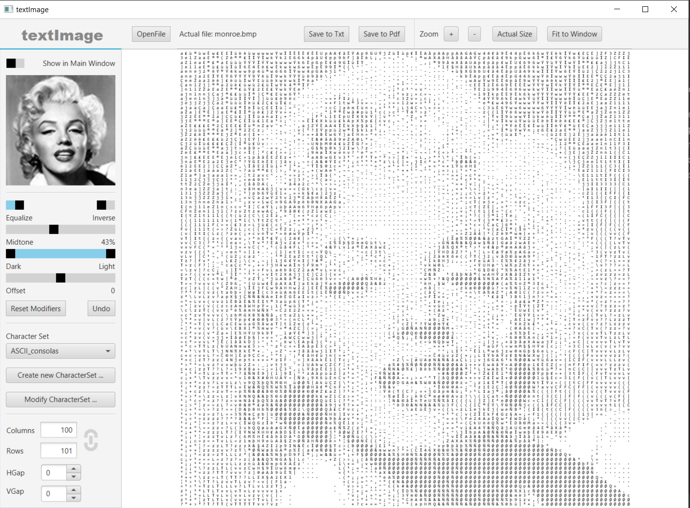Click the Offset value 0
690x508 pixels.
click(113, 290)
